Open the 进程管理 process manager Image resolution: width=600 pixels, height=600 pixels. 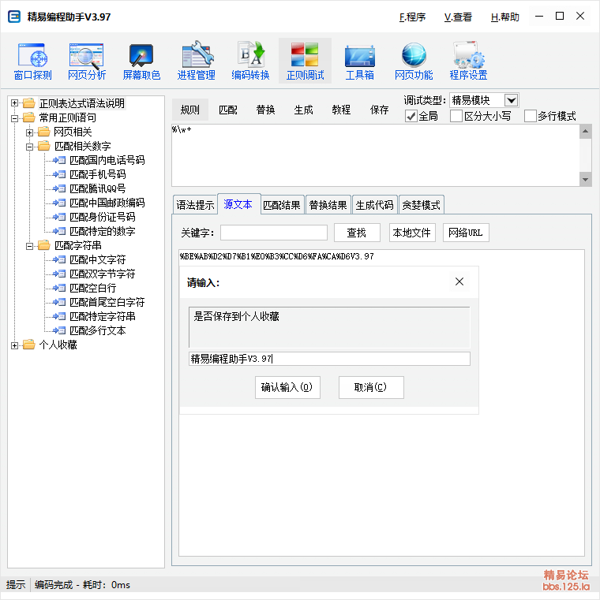coord(196,61)
